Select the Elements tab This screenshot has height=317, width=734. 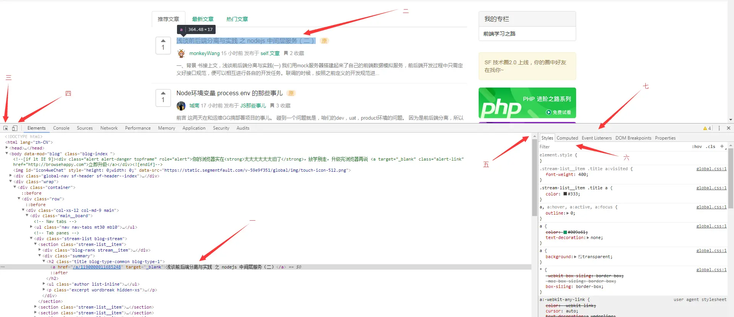[36, 128]
